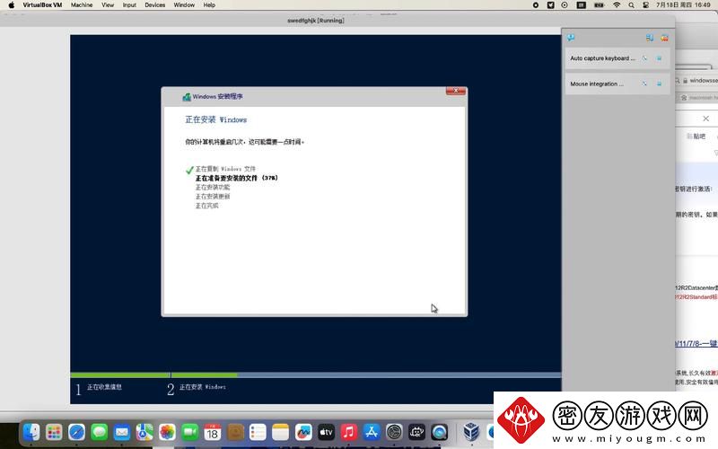
Task: Dismiss the Auto capture keyboard notification
Action: pos(659,58)
